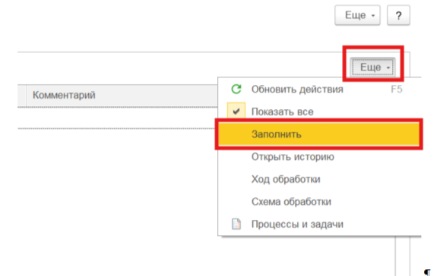Click the top Еще button label
The height and width of the screenshot is (276, 440).
click(x=355, y=15)
